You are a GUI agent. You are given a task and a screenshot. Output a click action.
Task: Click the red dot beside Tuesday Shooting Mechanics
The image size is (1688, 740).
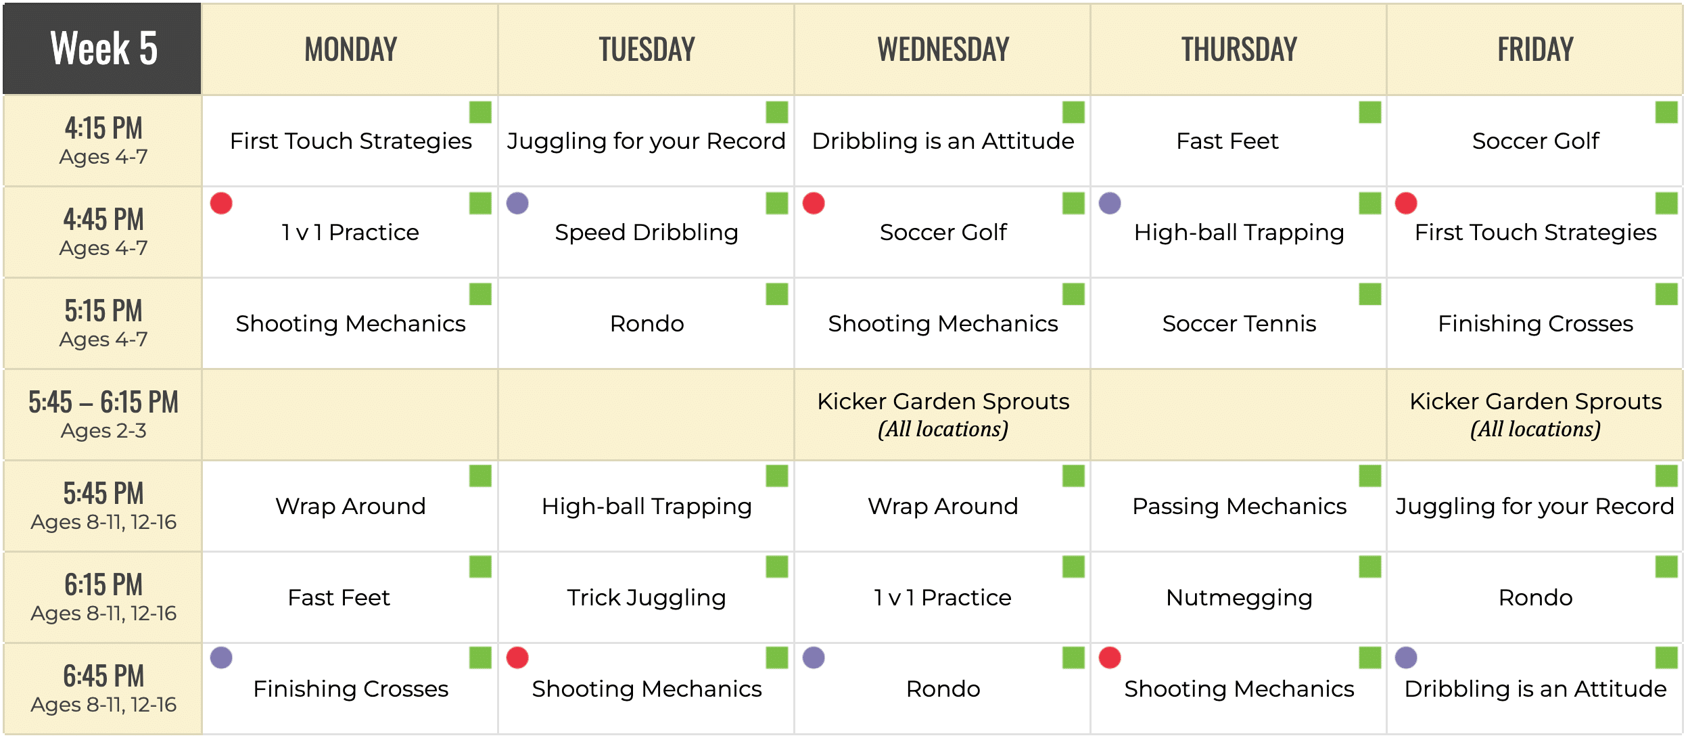coord(517,657)
